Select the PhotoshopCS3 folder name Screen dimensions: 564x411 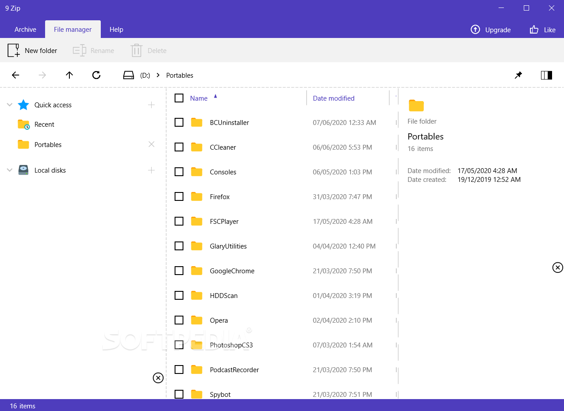click(231, 345)
